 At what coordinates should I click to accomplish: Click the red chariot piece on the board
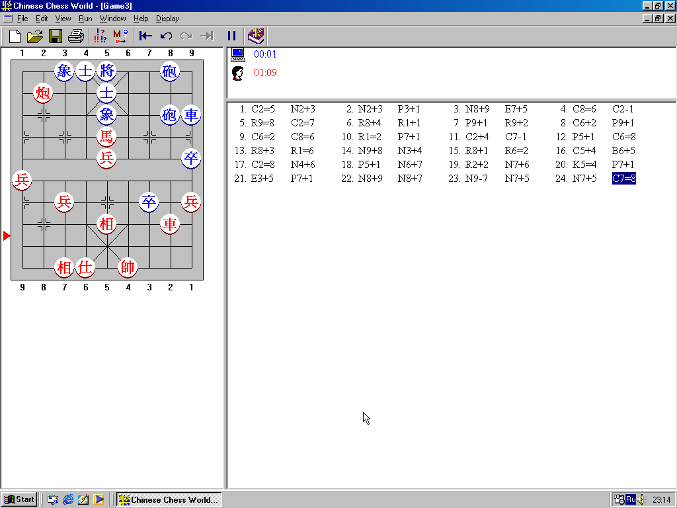click(170, 225)
